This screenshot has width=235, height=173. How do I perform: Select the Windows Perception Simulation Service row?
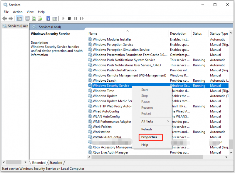point(158,50)
